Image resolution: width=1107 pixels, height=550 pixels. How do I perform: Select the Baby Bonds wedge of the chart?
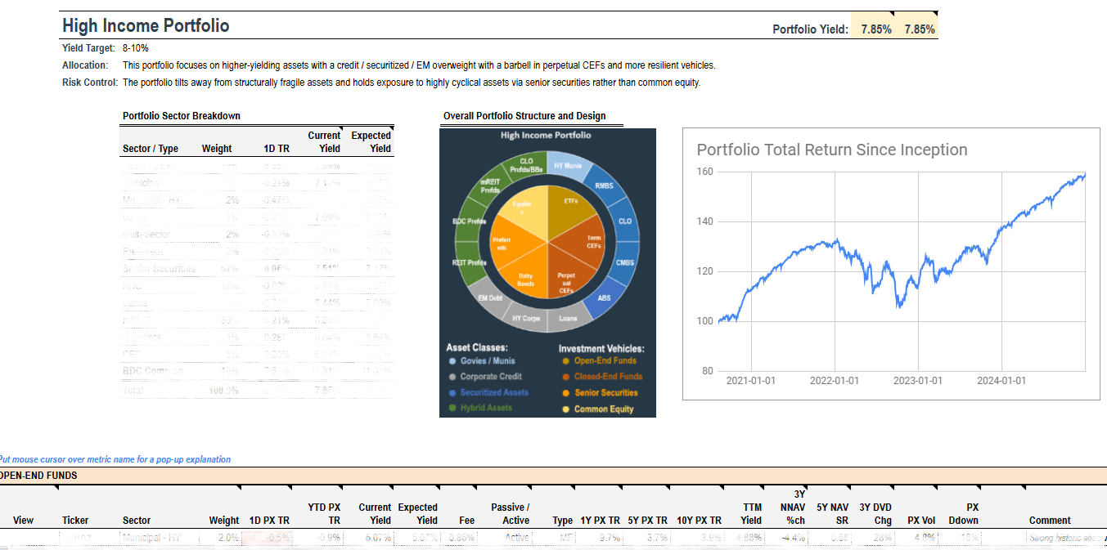click(x=525, y=279)
